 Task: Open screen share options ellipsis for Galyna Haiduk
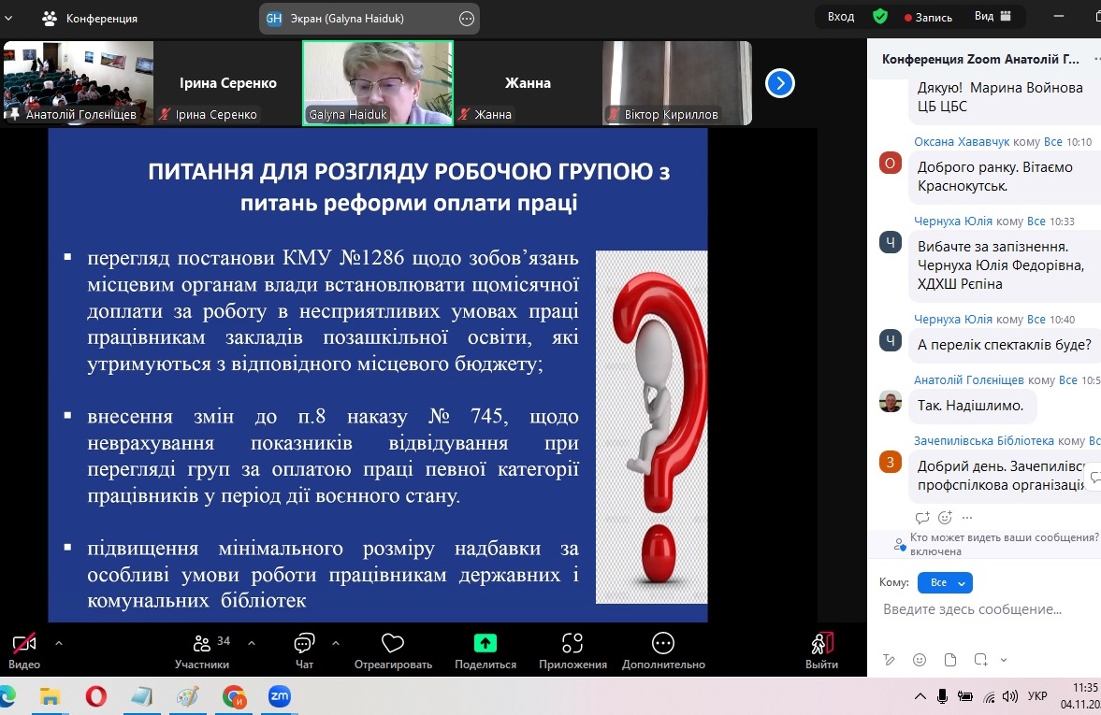click(x=466, y=19)
